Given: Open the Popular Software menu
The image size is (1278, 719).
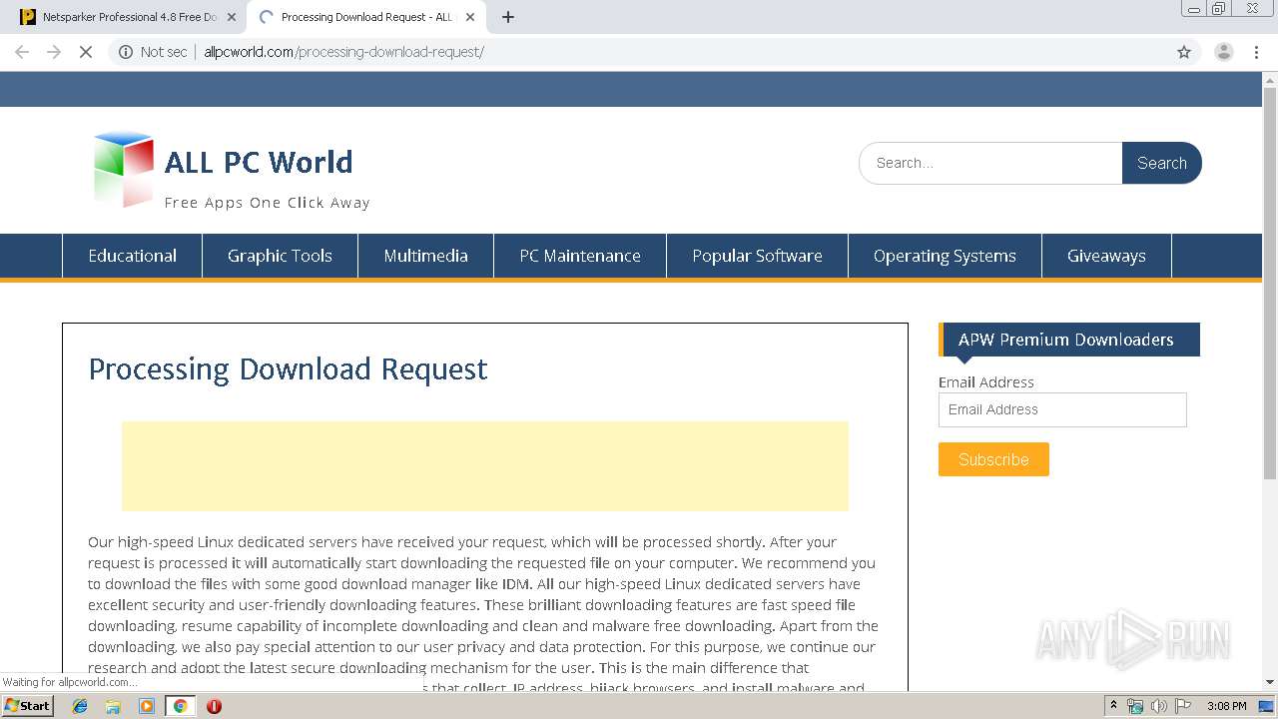Looking at the screenshot, I should [757, 256].
